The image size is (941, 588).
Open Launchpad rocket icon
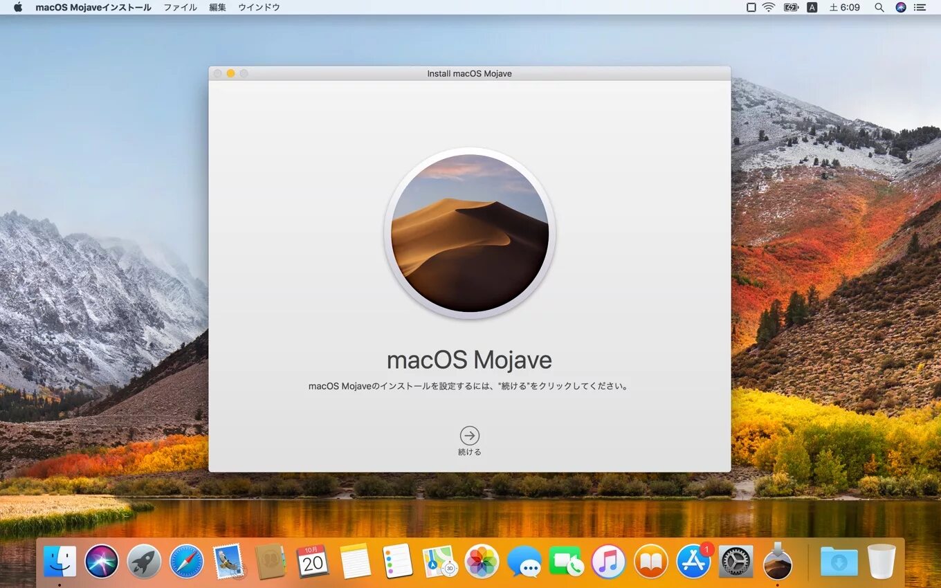point(144,561)
